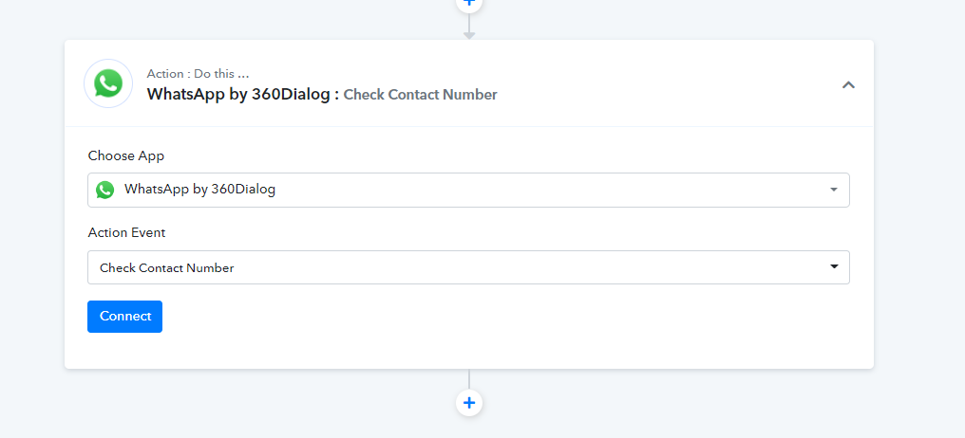Click the connector line below the action card
Screen dimensions: 965x438
pyautogui.click(x=469, y=379)
